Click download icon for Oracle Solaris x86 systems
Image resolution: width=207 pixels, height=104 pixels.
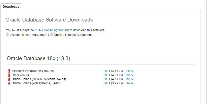[x=9, y=83]
